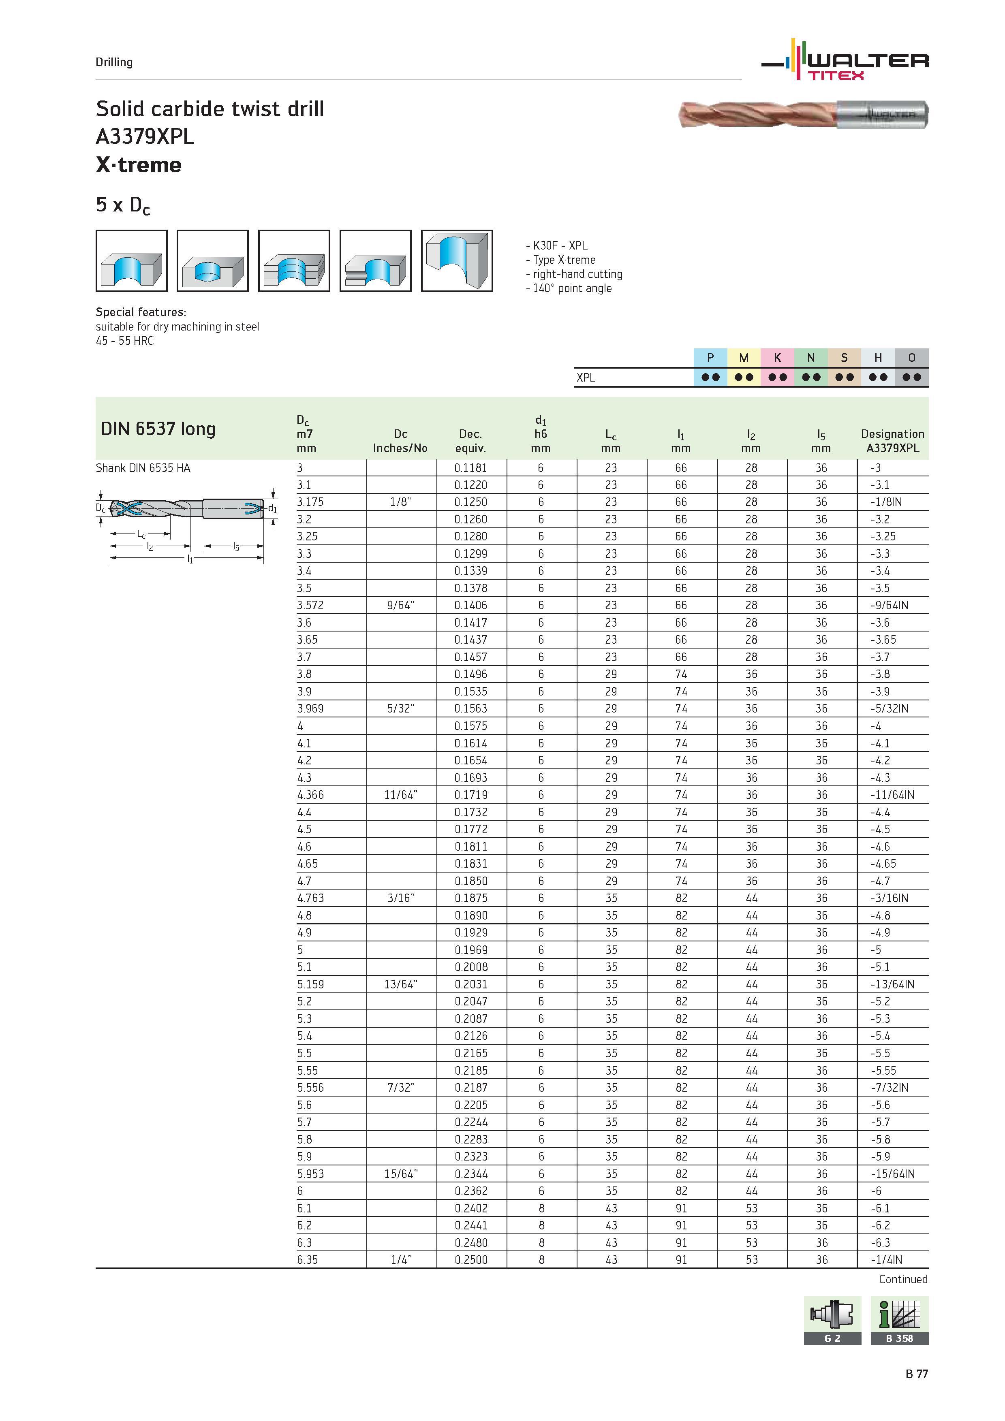Screen dimensions: 1005x1421
Task: Select the blind hole drilling icon
Action: [212, 260]
